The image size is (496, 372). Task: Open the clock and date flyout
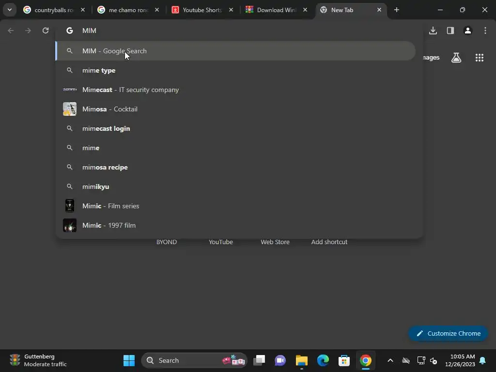460,360
